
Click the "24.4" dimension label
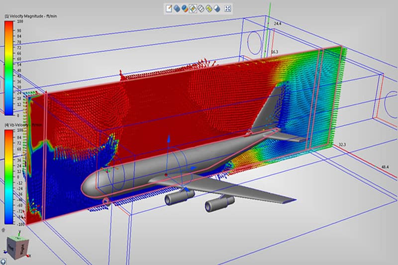coord(278,23)
